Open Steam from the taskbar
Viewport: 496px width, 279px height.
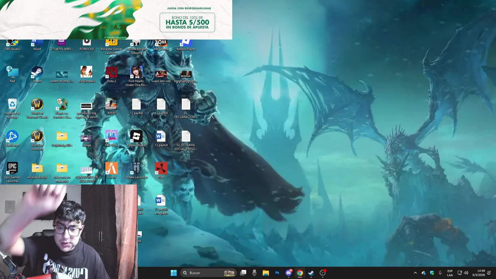point(311,273)
